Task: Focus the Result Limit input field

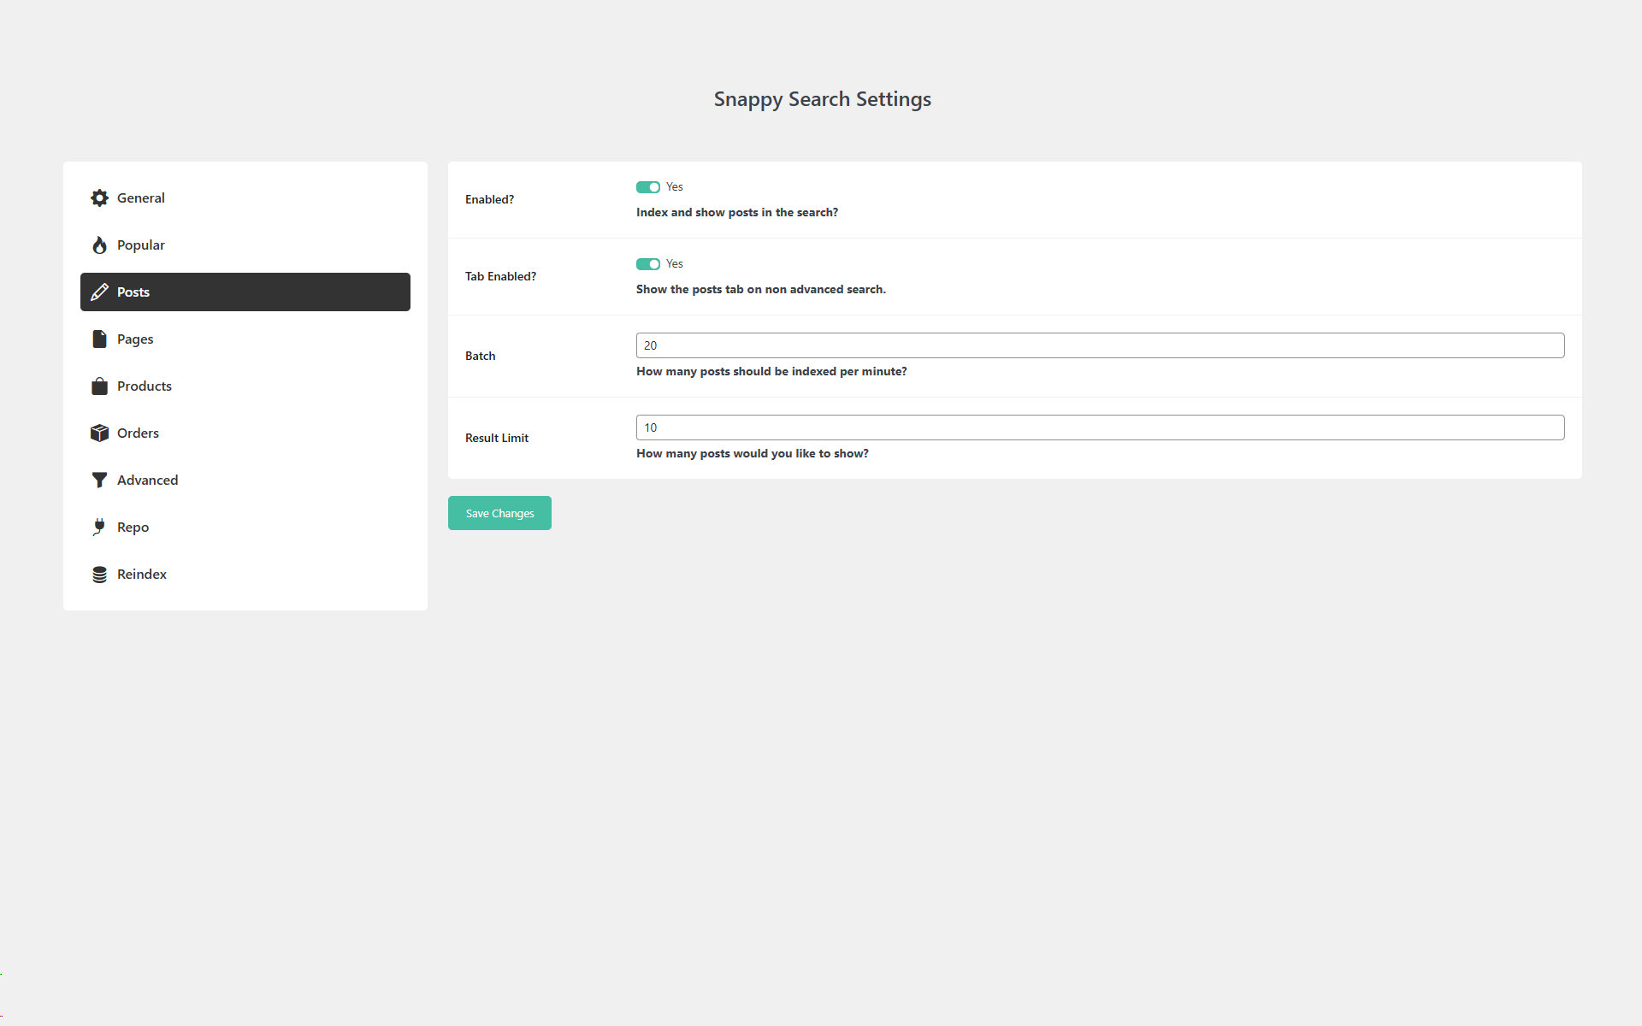Action: 1101,427
